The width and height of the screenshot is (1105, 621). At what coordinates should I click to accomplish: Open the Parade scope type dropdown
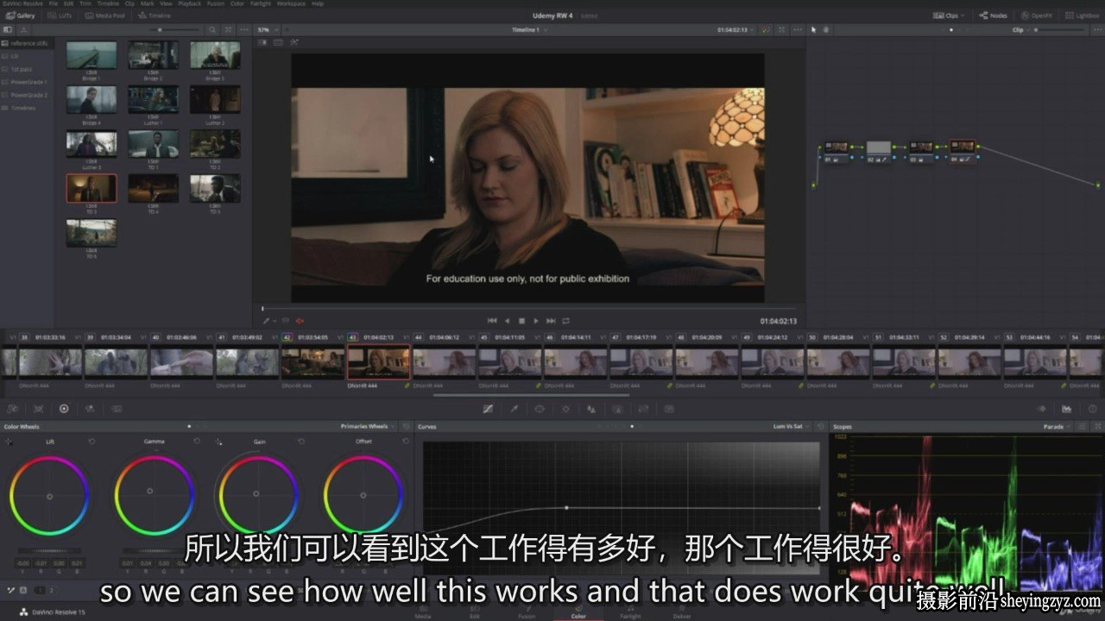1058,426
